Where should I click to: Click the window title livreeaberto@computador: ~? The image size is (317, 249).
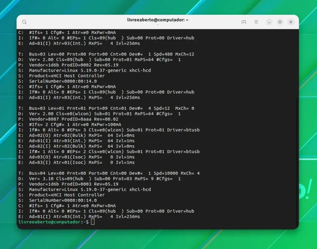tap(158, 20)
